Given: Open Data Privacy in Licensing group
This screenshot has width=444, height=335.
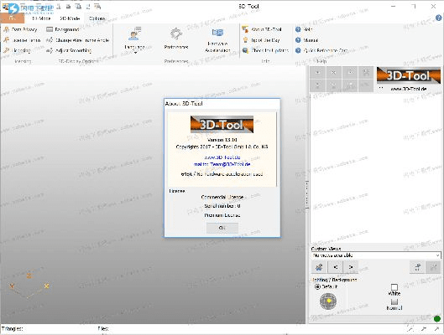Looking at the screenshot, I should coord(20,29).
